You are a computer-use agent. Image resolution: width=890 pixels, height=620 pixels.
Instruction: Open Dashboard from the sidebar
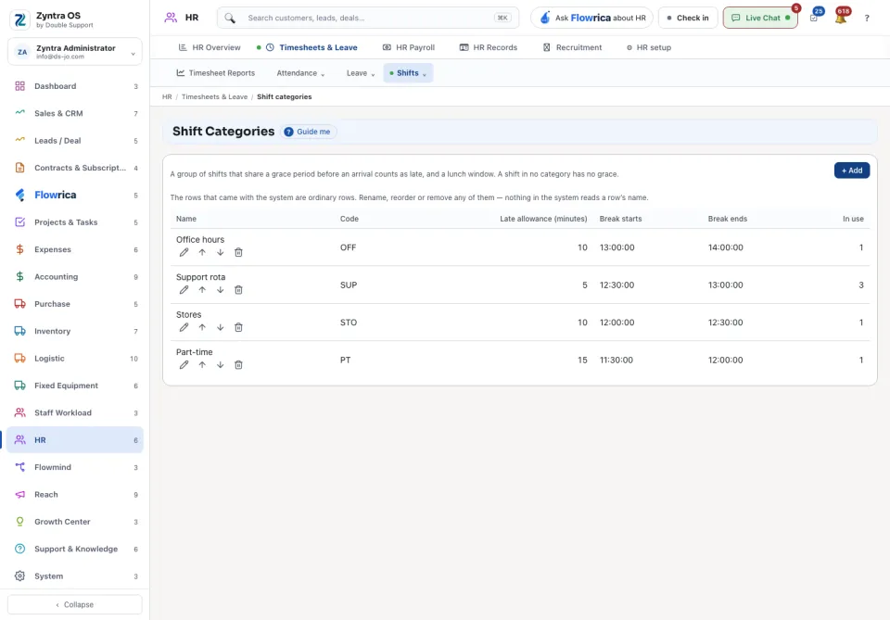(x=75, y=86)
